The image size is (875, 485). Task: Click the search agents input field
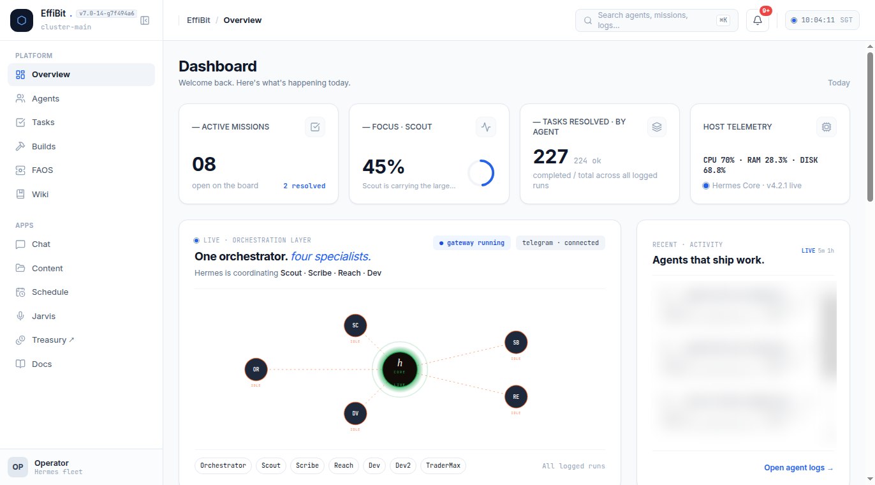657,20
